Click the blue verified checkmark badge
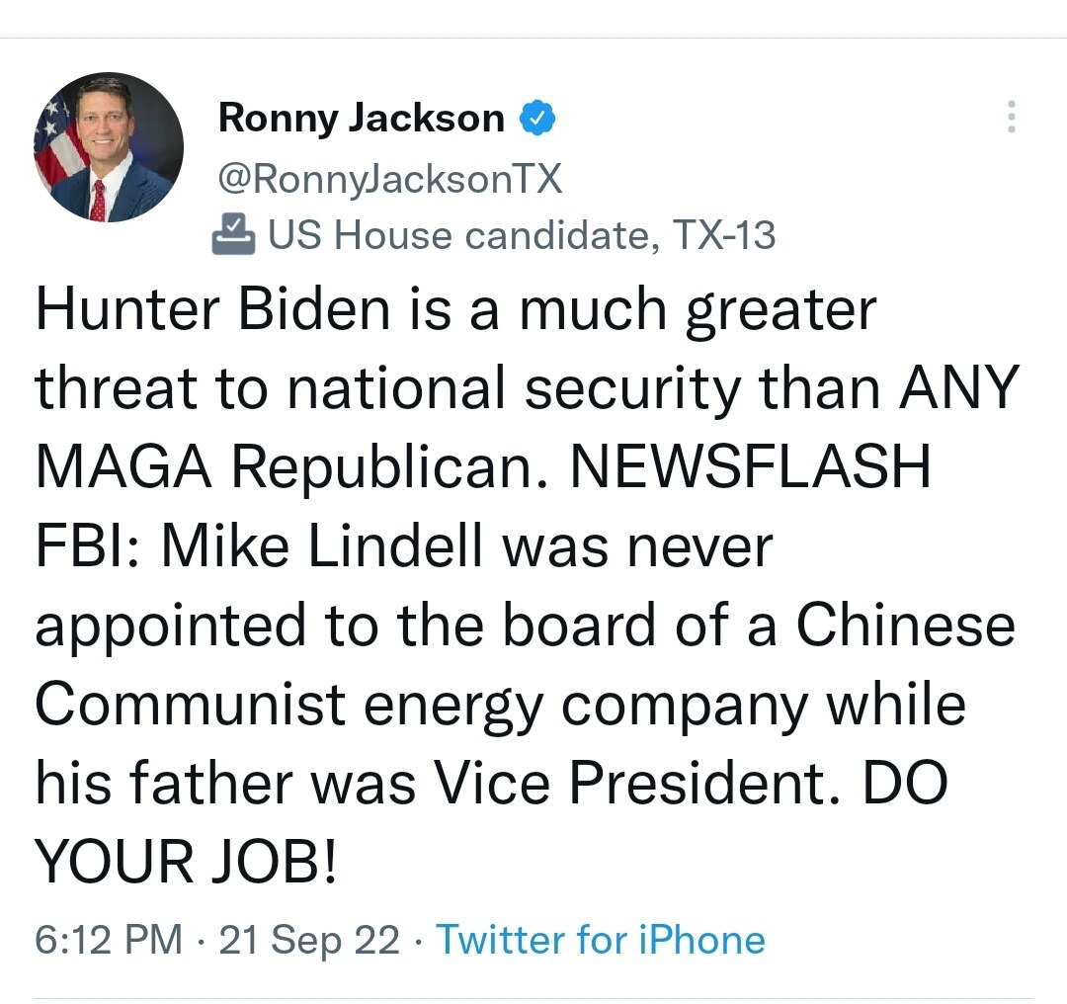 click(x=536, y=119)
